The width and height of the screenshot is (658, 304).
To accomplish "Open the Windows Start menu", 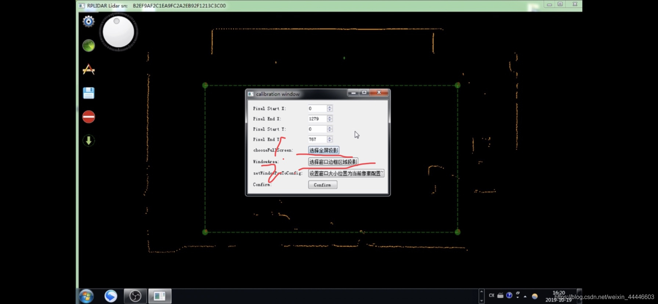I will tap(86, 296).
